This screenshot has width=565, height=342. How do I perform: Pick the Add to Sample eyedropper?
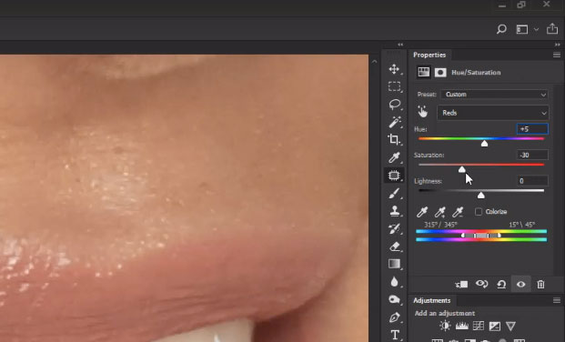click(440, 212)
